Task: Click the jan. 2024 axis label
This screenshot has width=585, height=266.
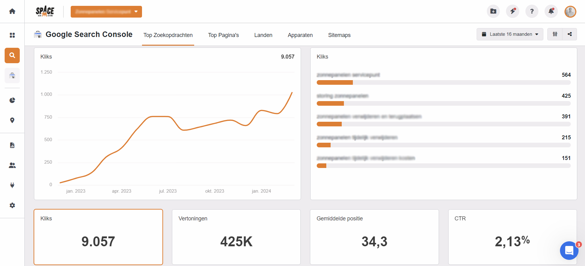Action: (x=261, y=191)
